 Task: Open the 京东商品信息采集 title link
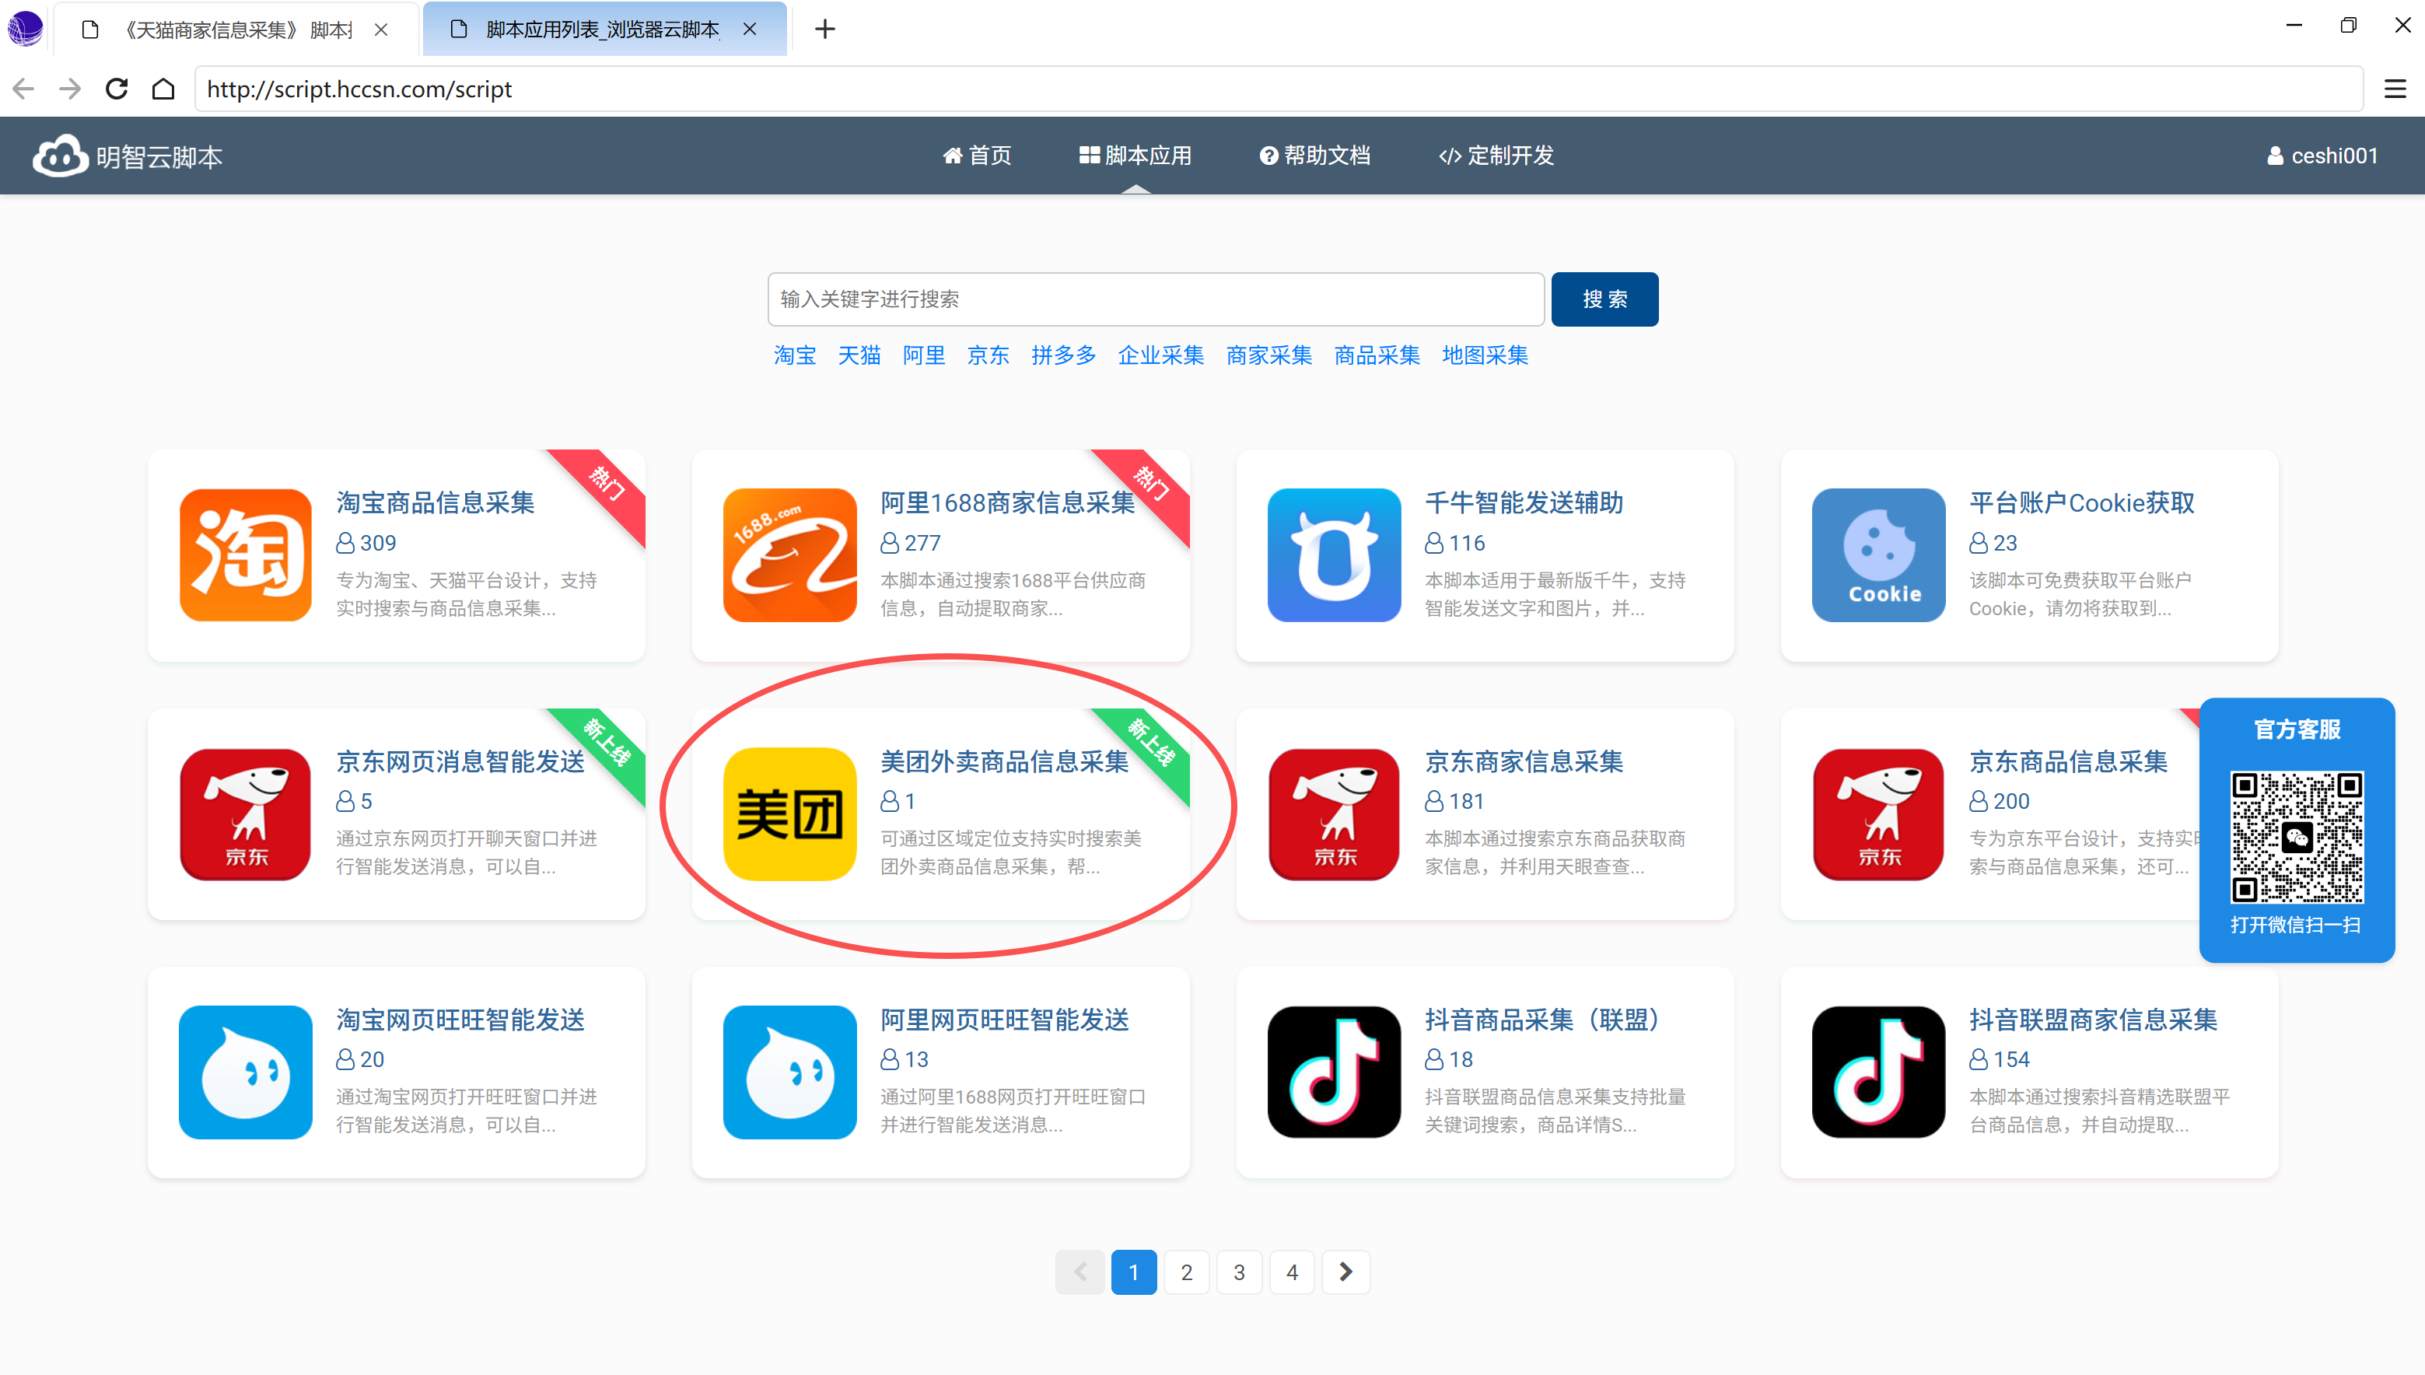pyautogui.click(x=2068, y=761)
